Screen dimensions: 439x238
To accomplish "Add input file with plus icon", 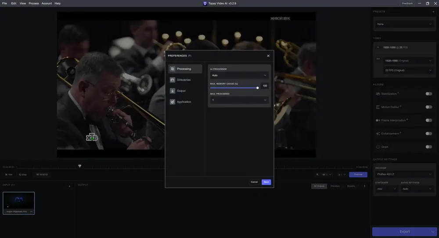I will (x=69, y=186).
